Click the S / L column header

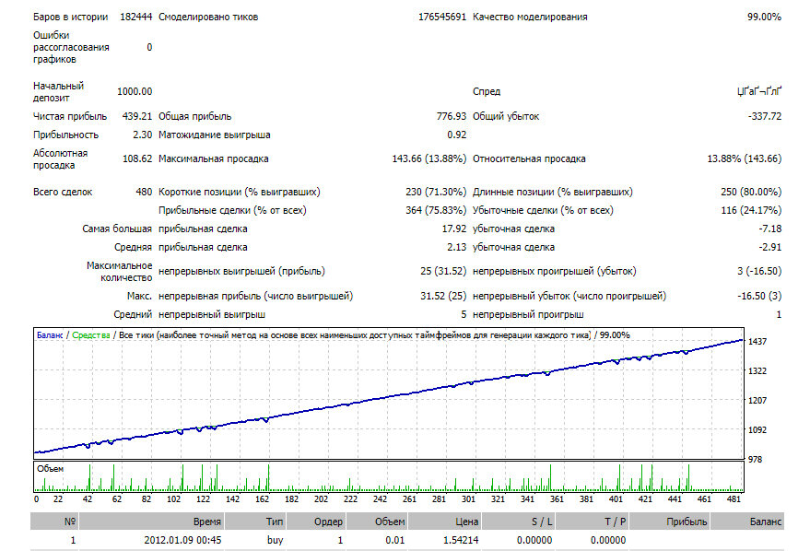[x=518, y=522]
